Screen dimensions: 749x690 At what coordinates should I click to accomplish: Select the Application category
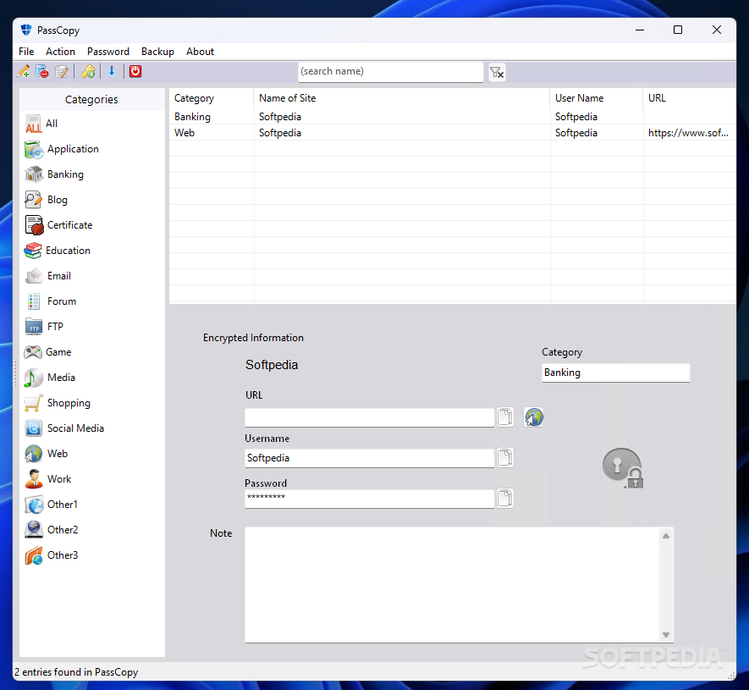tap(61, 149)
